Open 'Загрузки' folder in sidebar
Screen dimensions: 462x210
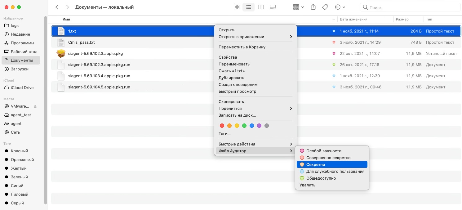20,69
